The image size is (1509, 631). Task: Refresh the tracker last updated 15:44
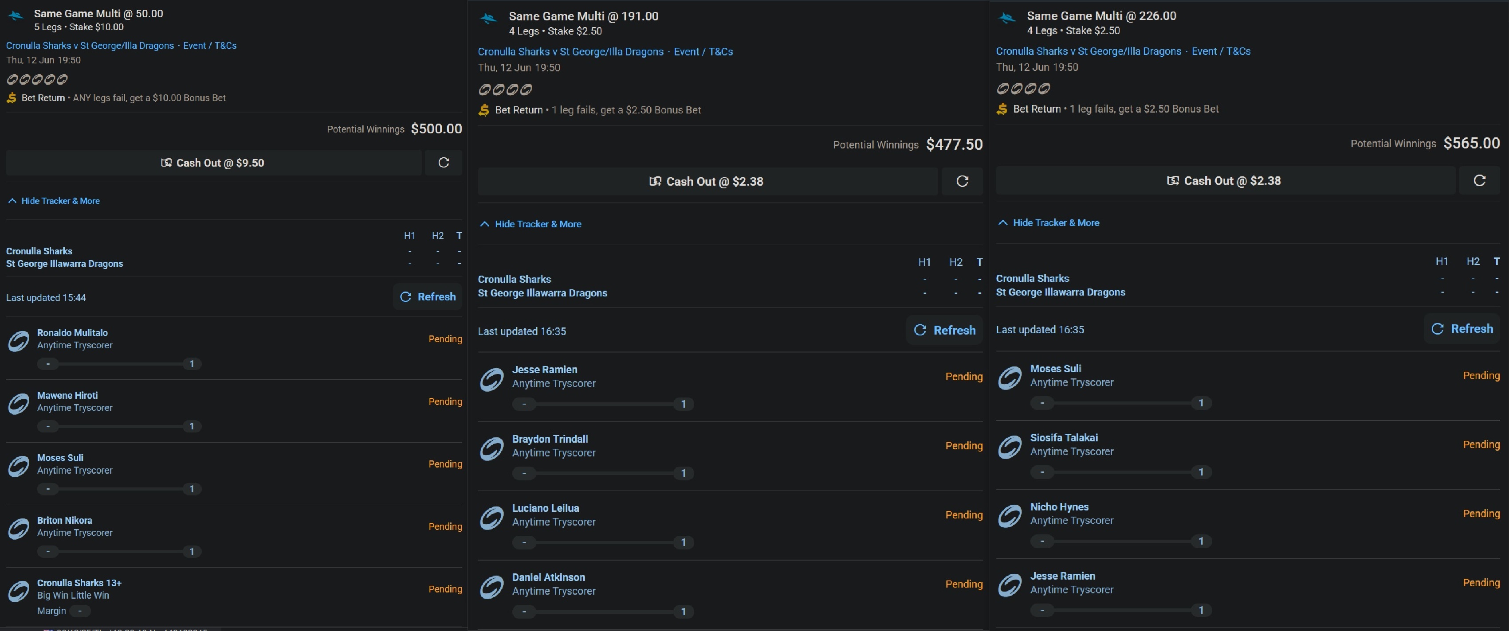coord(428,297)
